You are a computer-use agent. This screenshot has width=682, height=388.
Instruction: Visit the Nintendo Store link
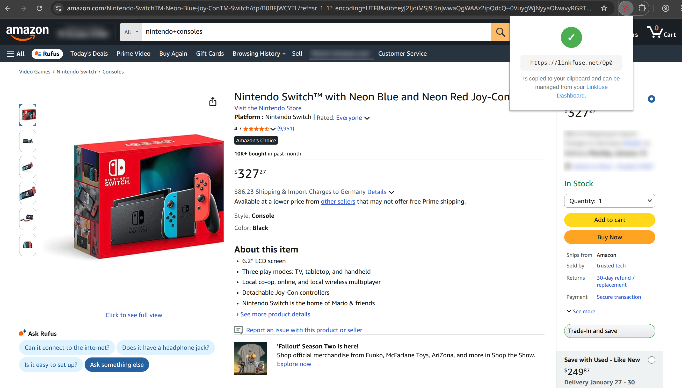pyautogui.click(x=268, y=108)
